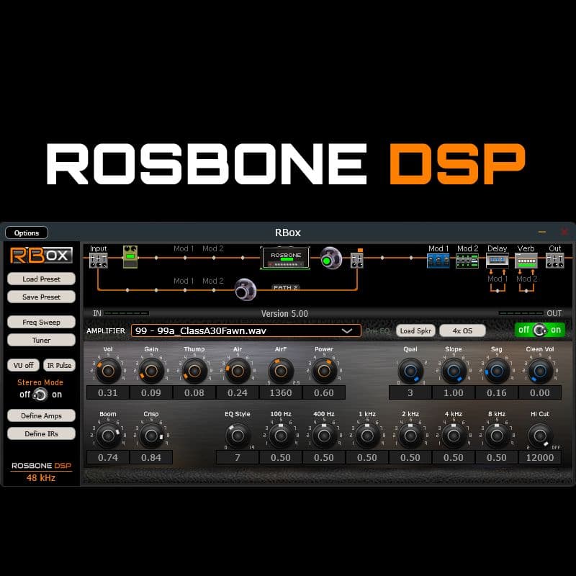Click the EQ Style value field 7

point(238,457)
